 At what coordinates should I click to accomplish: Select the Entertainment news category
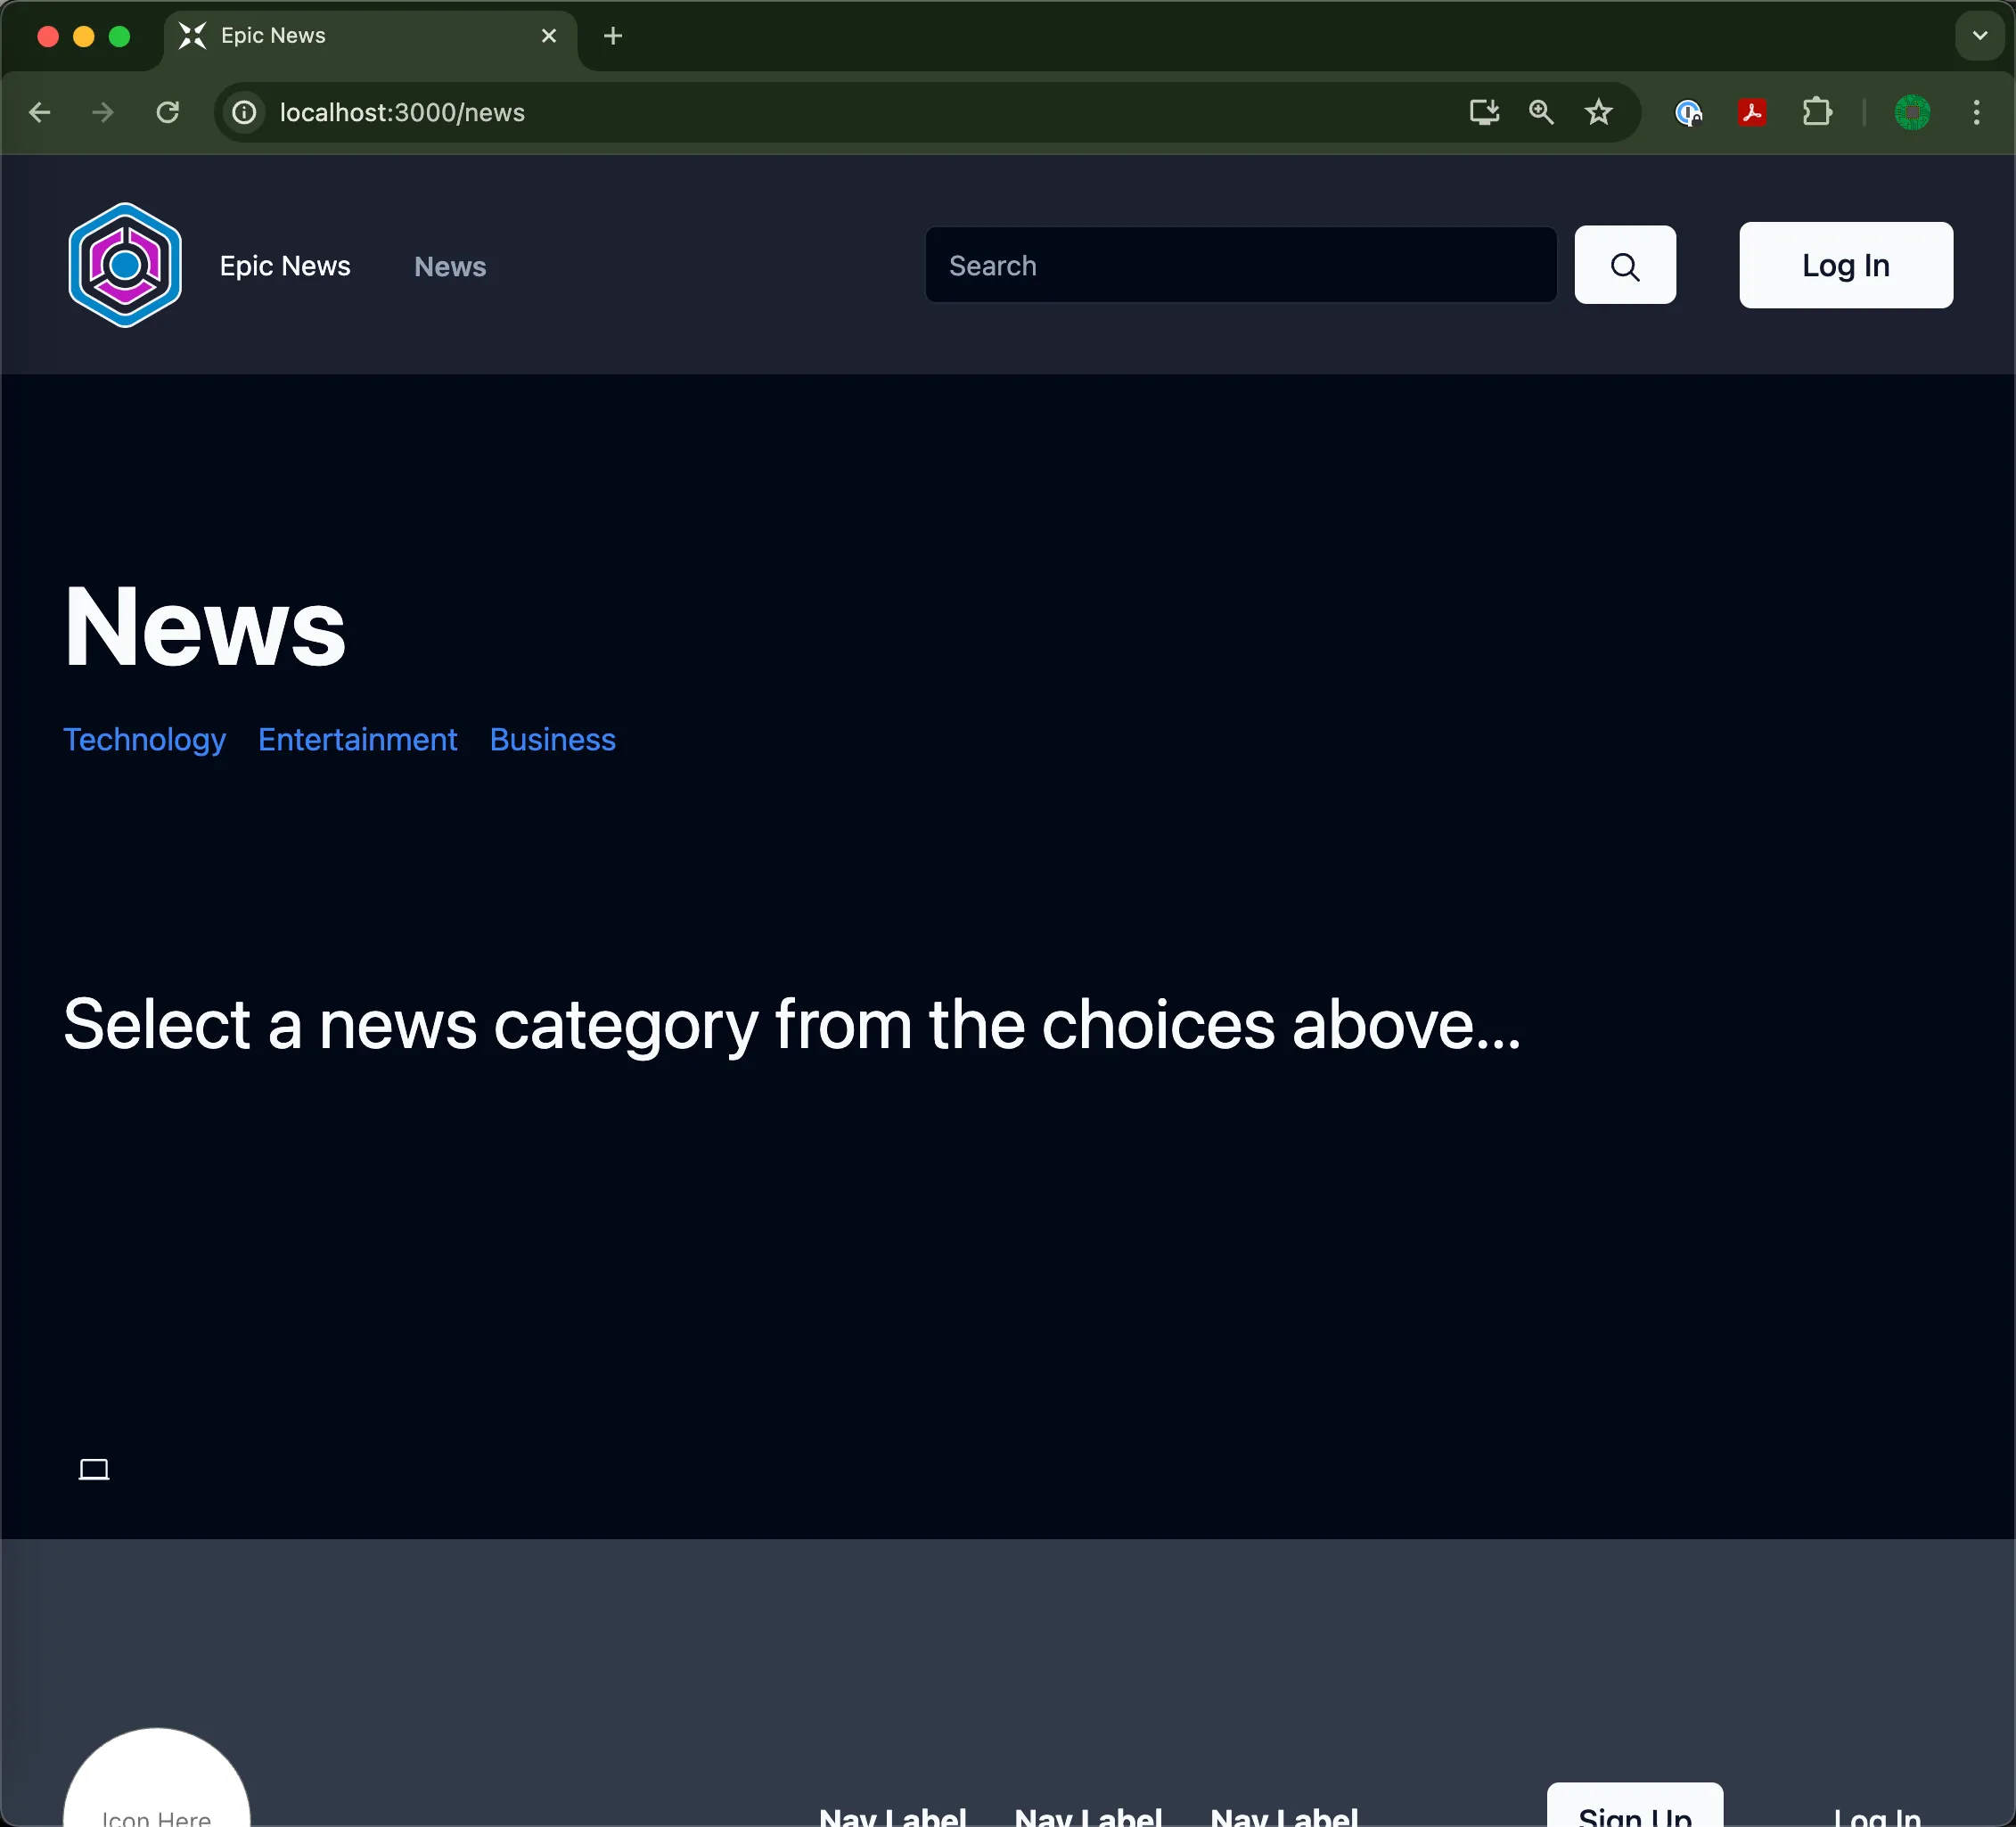tap(358, 740)
